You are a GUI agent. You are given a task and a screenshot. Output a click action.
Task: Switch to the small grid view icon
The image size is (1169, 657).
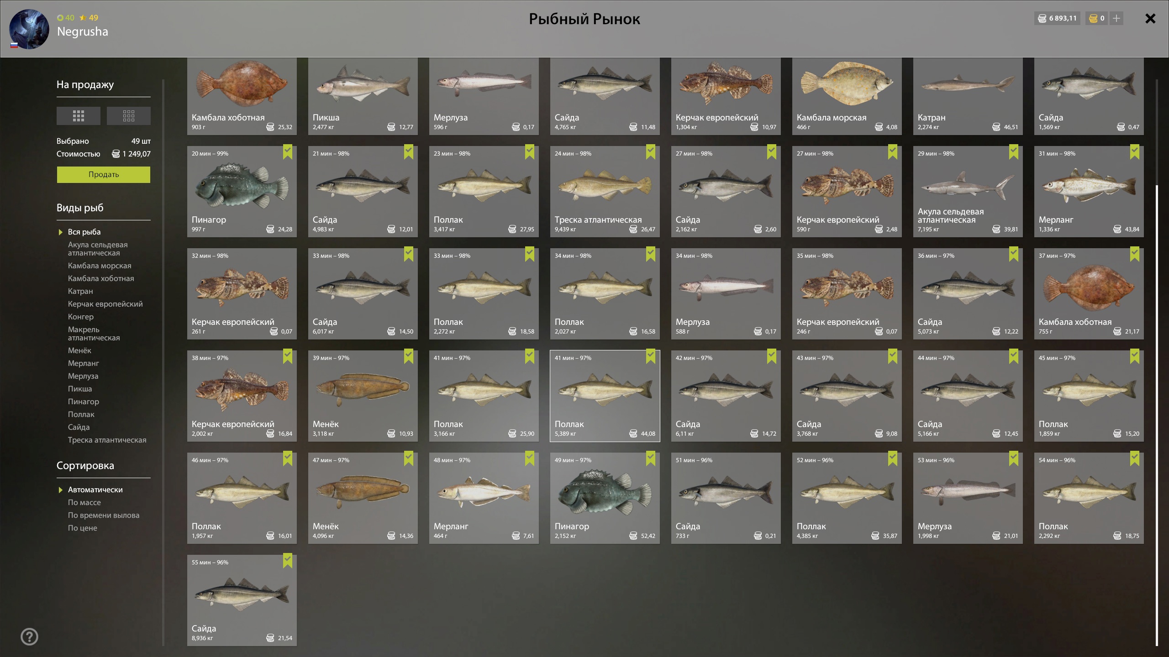[x=129, y=116]
